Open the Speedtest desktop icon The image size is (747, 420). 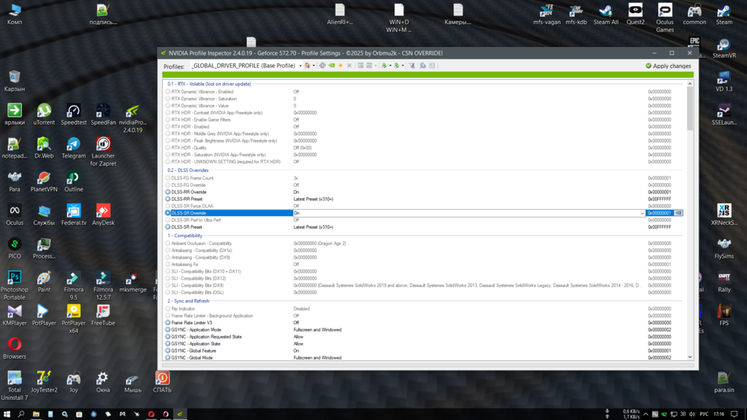click(x=73, y=114)
